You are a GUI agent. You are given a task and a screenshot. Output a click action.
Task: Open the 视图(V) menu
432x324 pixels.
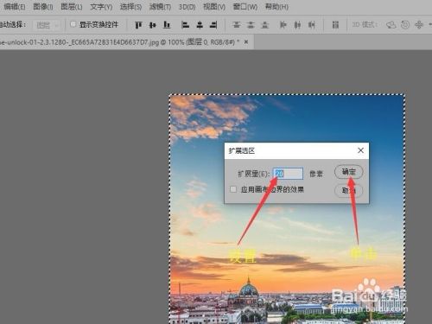click(x=214, y=7)
